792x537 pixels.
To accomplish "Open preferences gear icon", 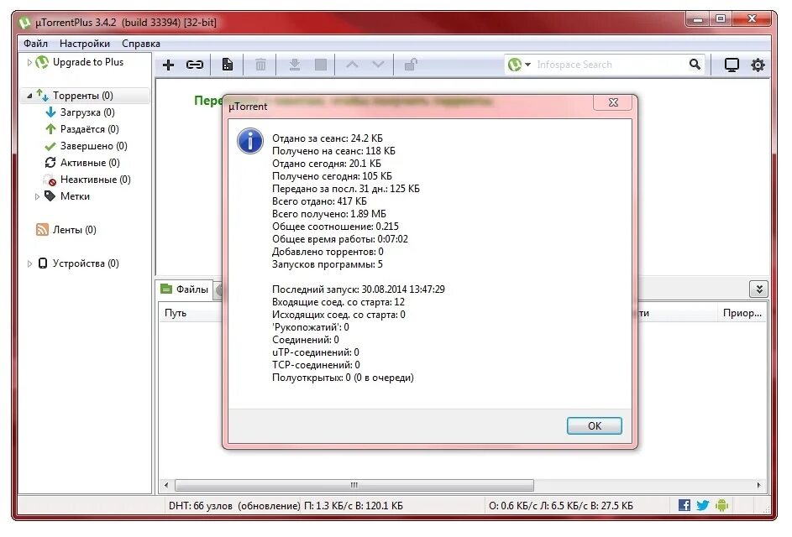I will 758,65.
